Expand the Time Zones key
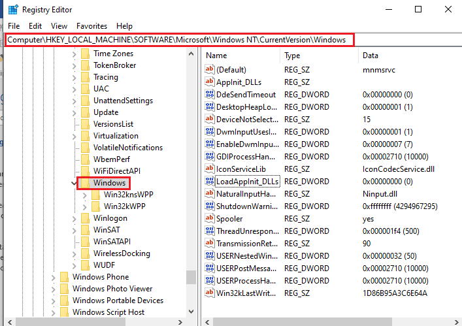This screenshot has width=462, height=326. tap(74, 54)
